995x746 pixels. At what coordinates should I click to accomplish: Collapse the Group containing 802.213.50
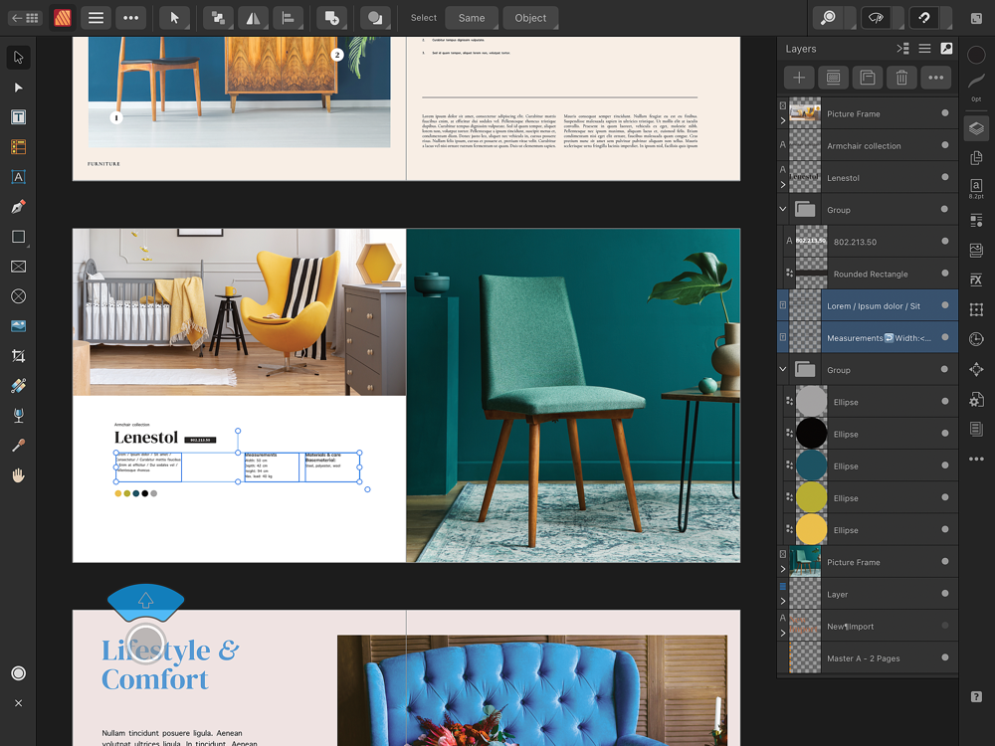tap(783, 210)
